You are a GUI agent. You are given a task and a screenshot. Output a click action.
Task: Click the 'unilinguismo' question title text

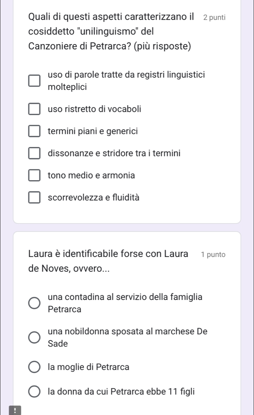tap(111, 32)
